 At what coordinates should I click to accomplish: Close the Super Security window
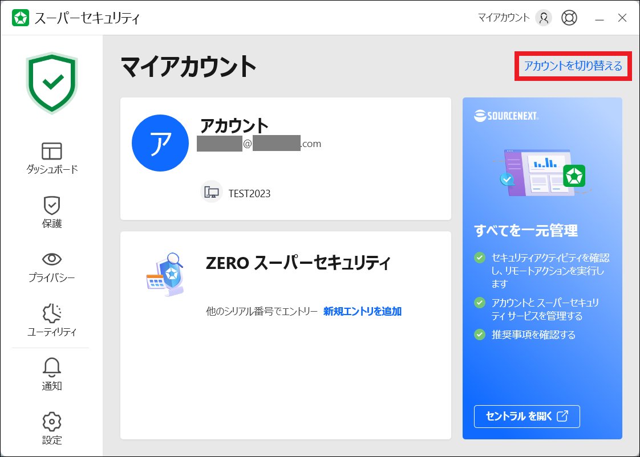coord(622,18)
